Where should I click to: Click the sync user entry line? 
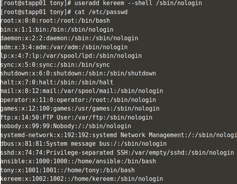point(55,65)
